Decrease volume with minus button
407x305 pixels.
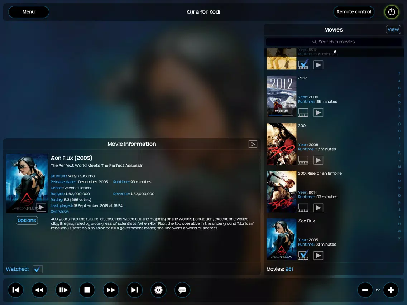pos(365,290)
